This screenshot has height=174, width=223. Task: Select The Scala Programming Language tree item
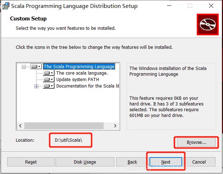point(79,66)
